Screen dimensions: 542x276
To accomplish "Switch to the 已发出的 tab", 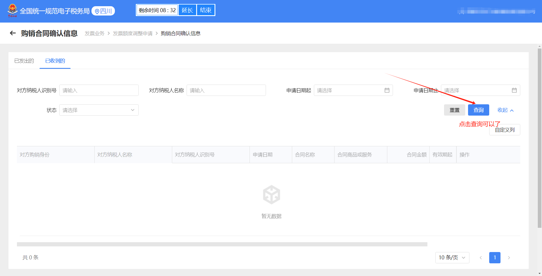I will click(24, 61).
